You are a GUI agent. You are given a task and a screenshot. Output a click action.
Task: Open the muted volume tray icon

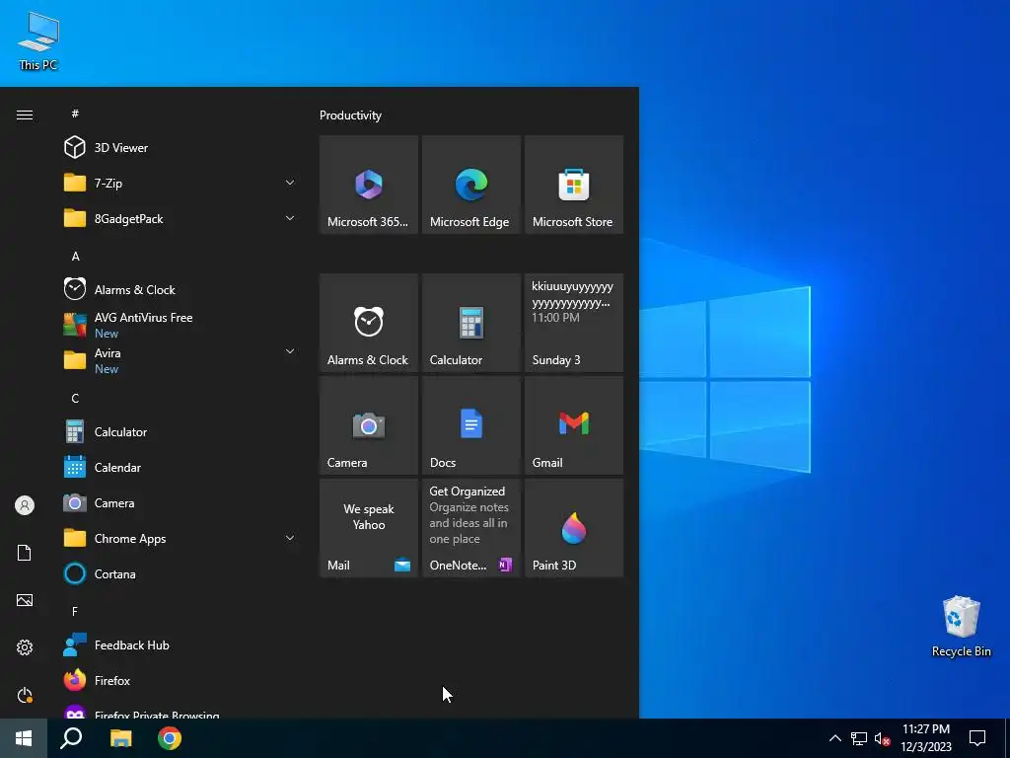tap(883, 738)
